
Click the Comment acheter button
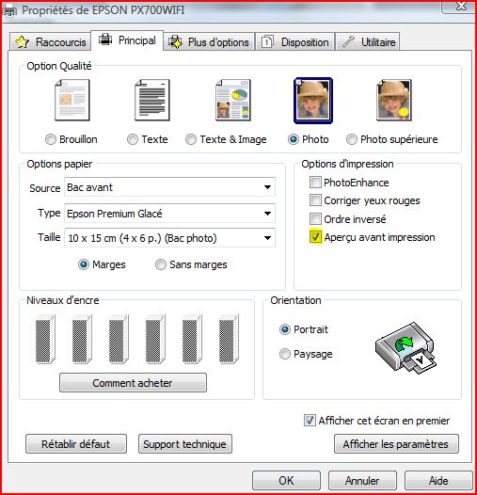pos(133,383)
